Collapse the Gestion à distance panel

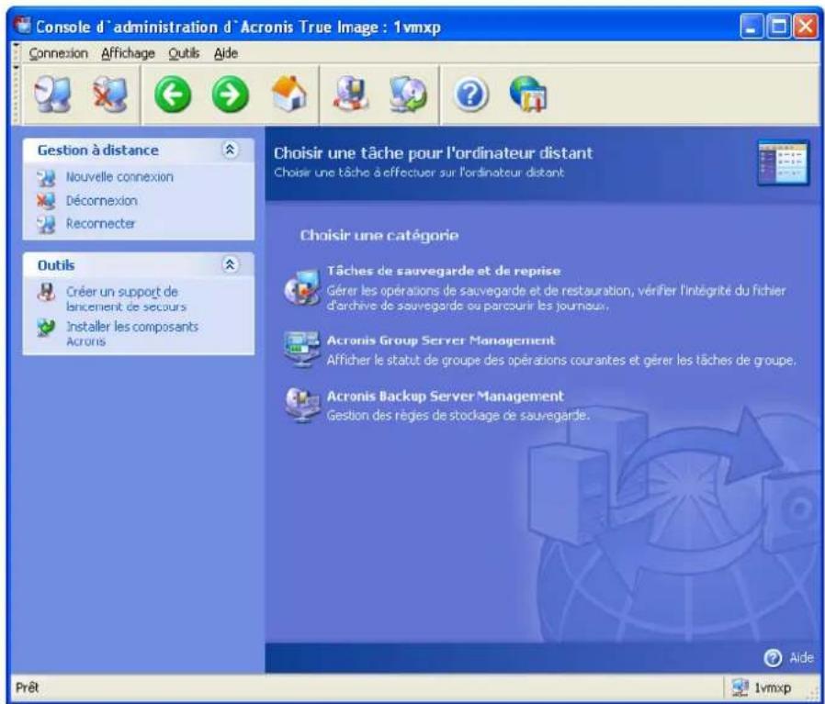click(x=230, y=150)
